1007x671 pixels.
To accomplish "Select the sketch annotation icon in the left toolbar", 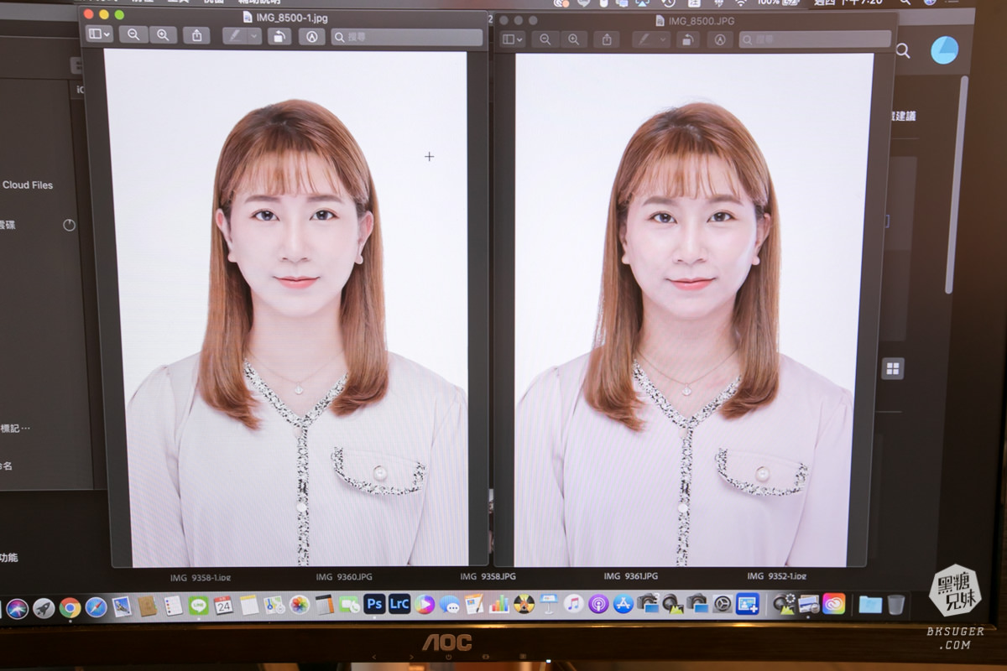I will pos(312,36).
